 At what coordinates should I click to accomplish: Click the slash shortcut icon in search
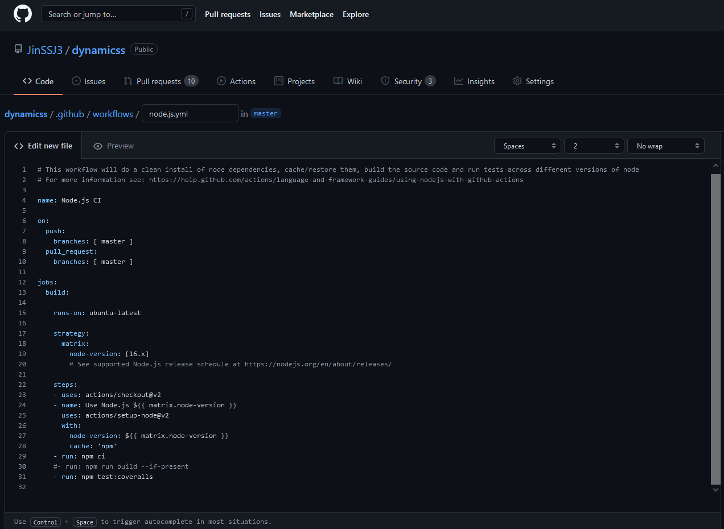point(187,14)
